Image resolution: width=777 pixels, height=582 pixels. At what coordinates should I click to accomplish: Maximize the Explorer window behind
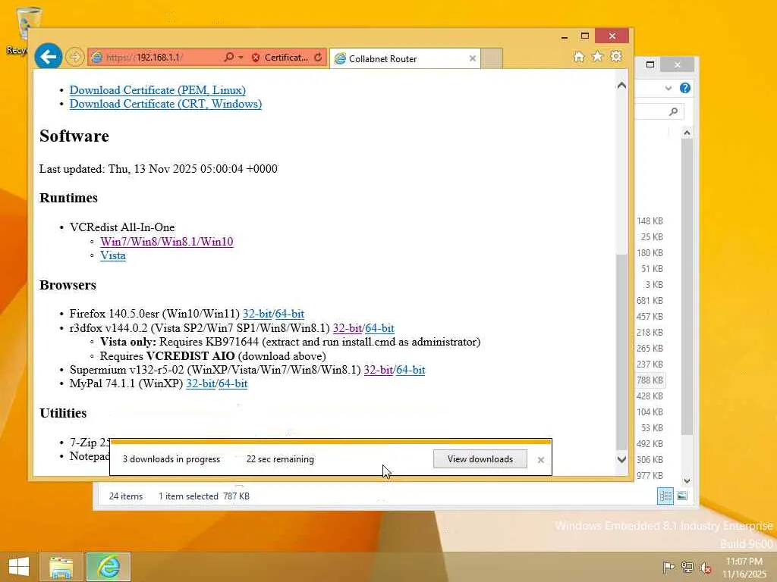click(x=650, y=64)
